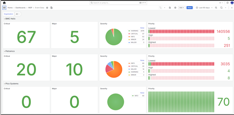Screen dimensions: 234x115
Task: Open dashboard settings gear icon
Action: coord(175,8)
